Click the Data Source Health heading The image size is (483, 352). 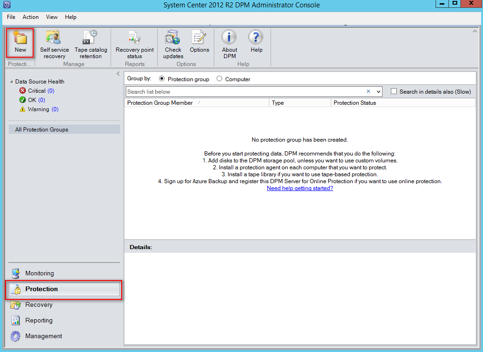click(x=40, y=82)
